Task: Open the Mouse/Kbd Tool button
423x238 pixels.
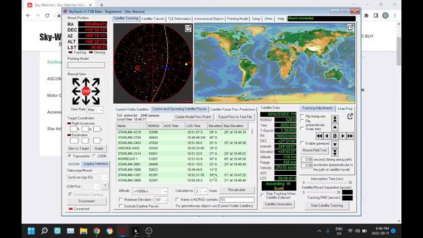Action: point(315,150)
